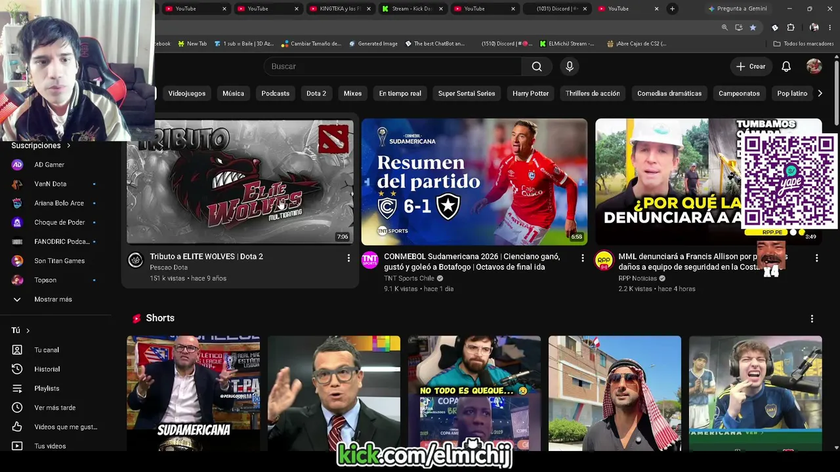Image resolution: width=840 pixels, height=472 pixels.
Task: Open the Shorts section more-options menu
Action: (x=812, y=319)
